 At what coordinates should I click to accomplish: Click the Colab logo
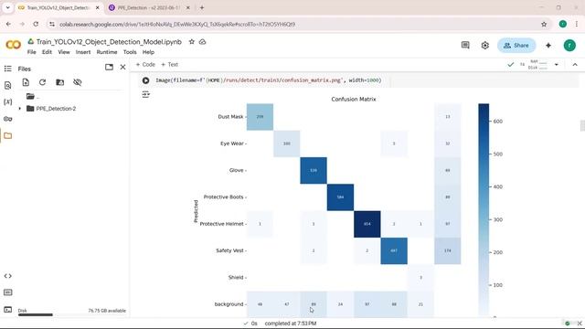click(14, 45)
